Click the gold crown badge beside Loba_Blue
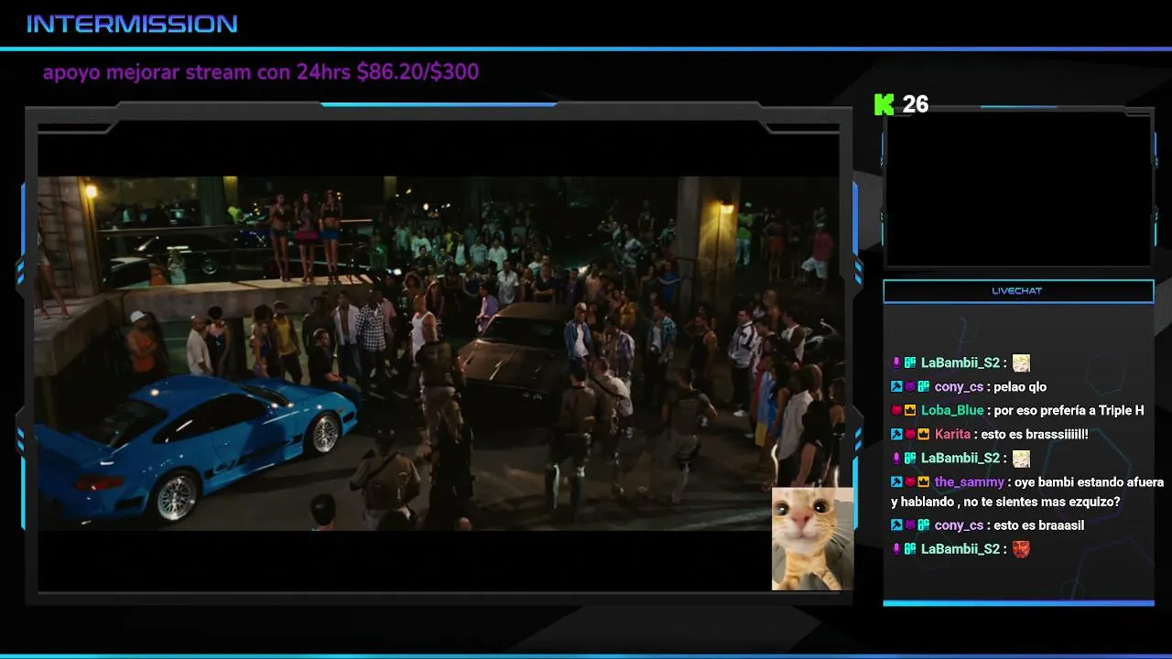The width and height of the screenshot is (1172, 659). pos(910,411)
